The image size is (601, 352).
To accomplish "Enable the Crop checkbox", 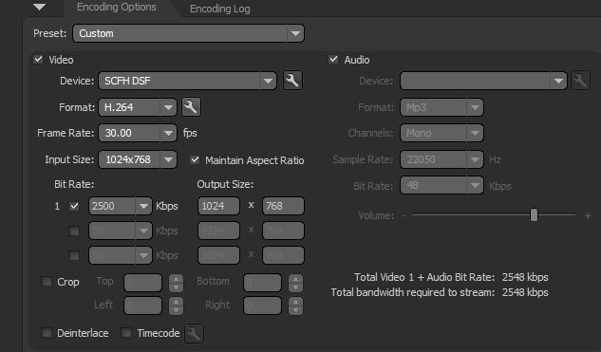I will [x=47, y=282].
